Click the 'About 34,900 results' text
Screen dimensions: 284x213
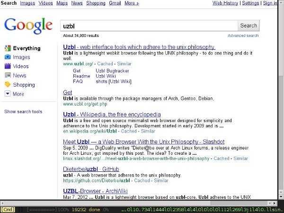pos(81,35)
